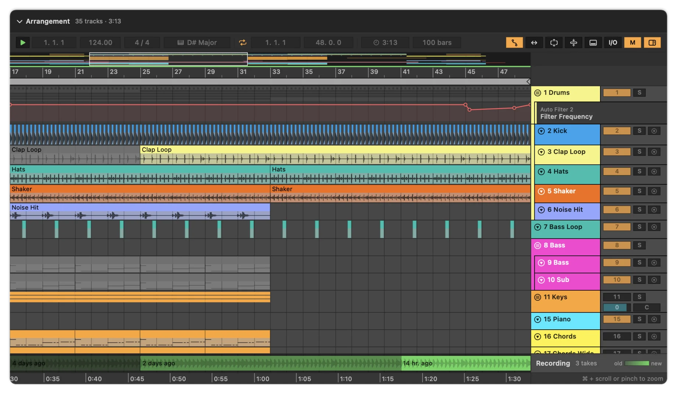Arm the 10 Sub track for recording
This screenshot has width=677, height=394.
tap(654, 280)
